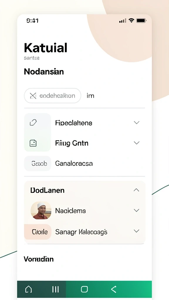Tap the battery icon in status bar

coord(141,21)
